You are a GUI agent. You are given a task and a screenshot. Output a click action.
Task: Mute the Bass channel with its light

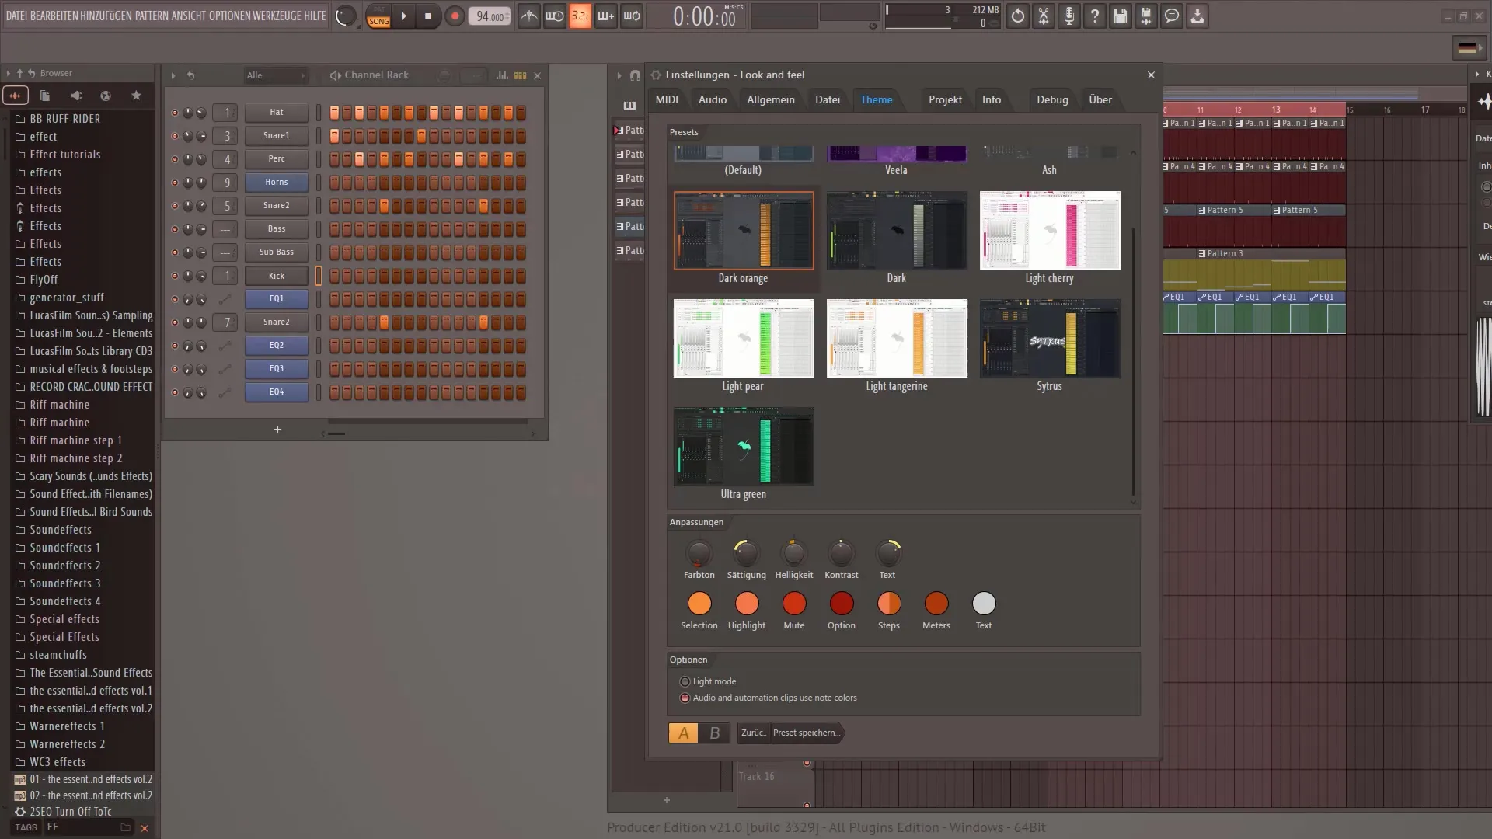pos(175,229)
